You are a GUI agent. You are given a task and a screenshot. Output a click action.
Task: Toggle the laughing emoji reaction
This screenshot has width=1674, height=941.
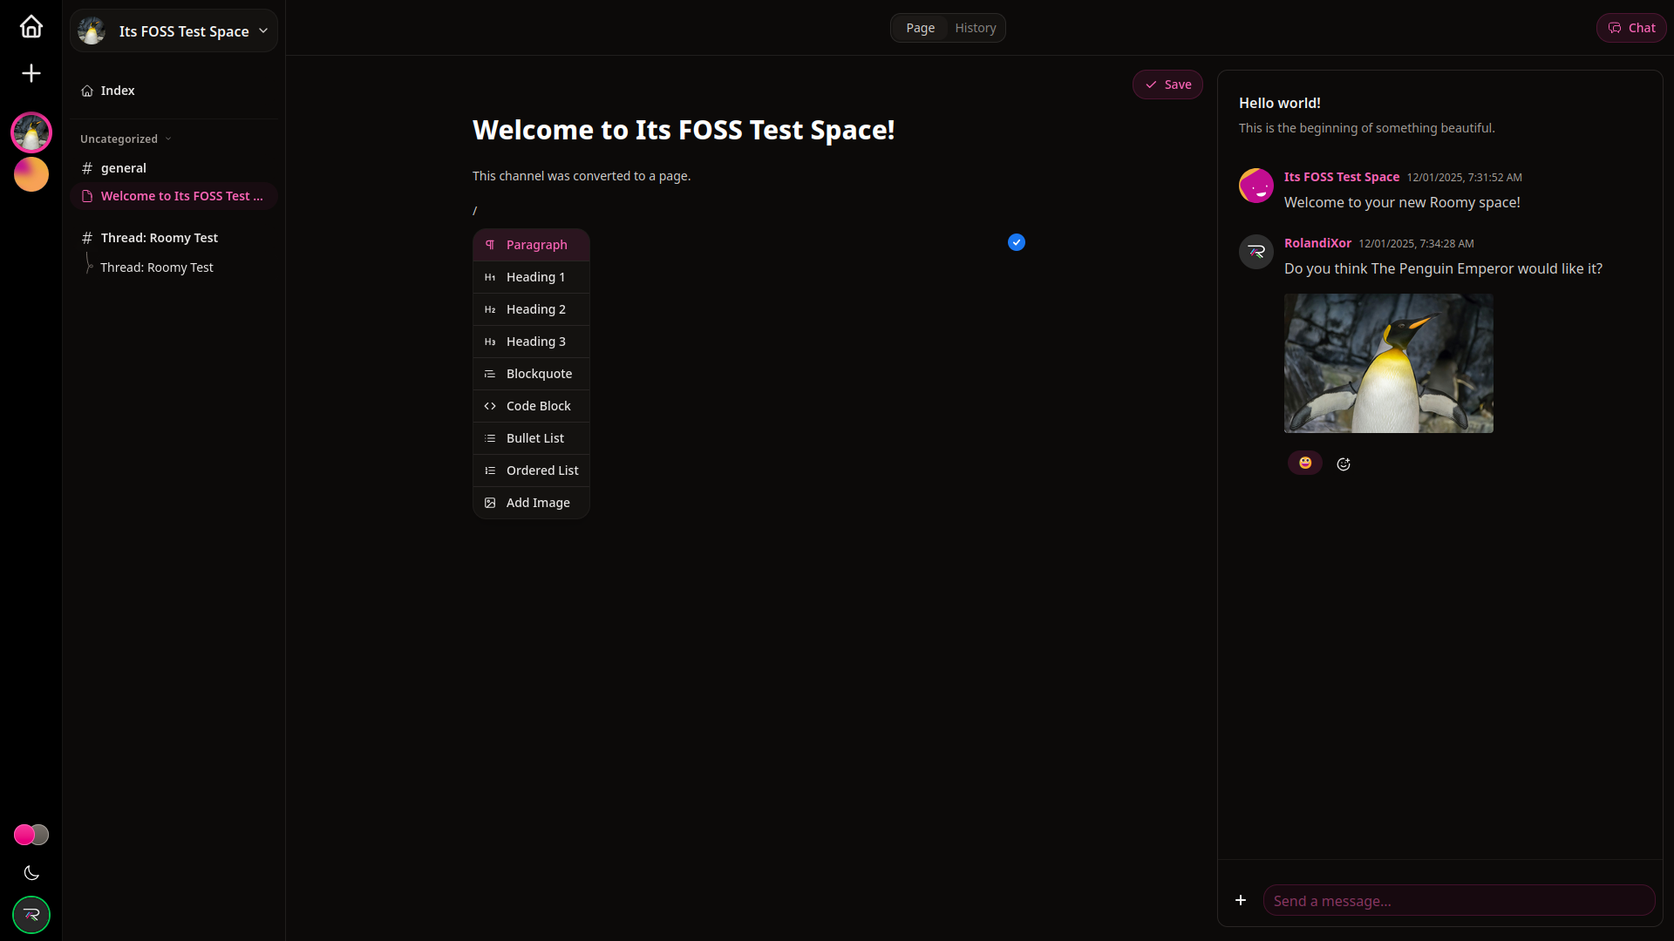coord(1305,463)
